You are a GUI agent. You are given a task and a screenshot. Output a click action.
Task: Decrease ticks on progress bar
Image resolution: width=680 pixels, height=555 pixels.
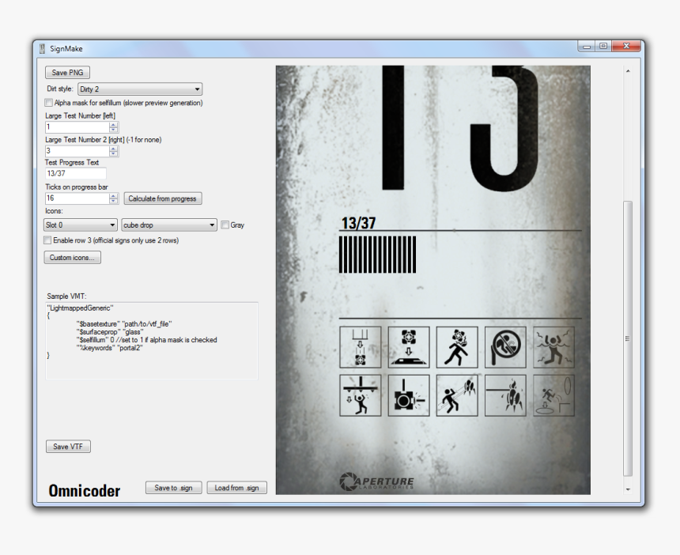(x=114, y=201)
